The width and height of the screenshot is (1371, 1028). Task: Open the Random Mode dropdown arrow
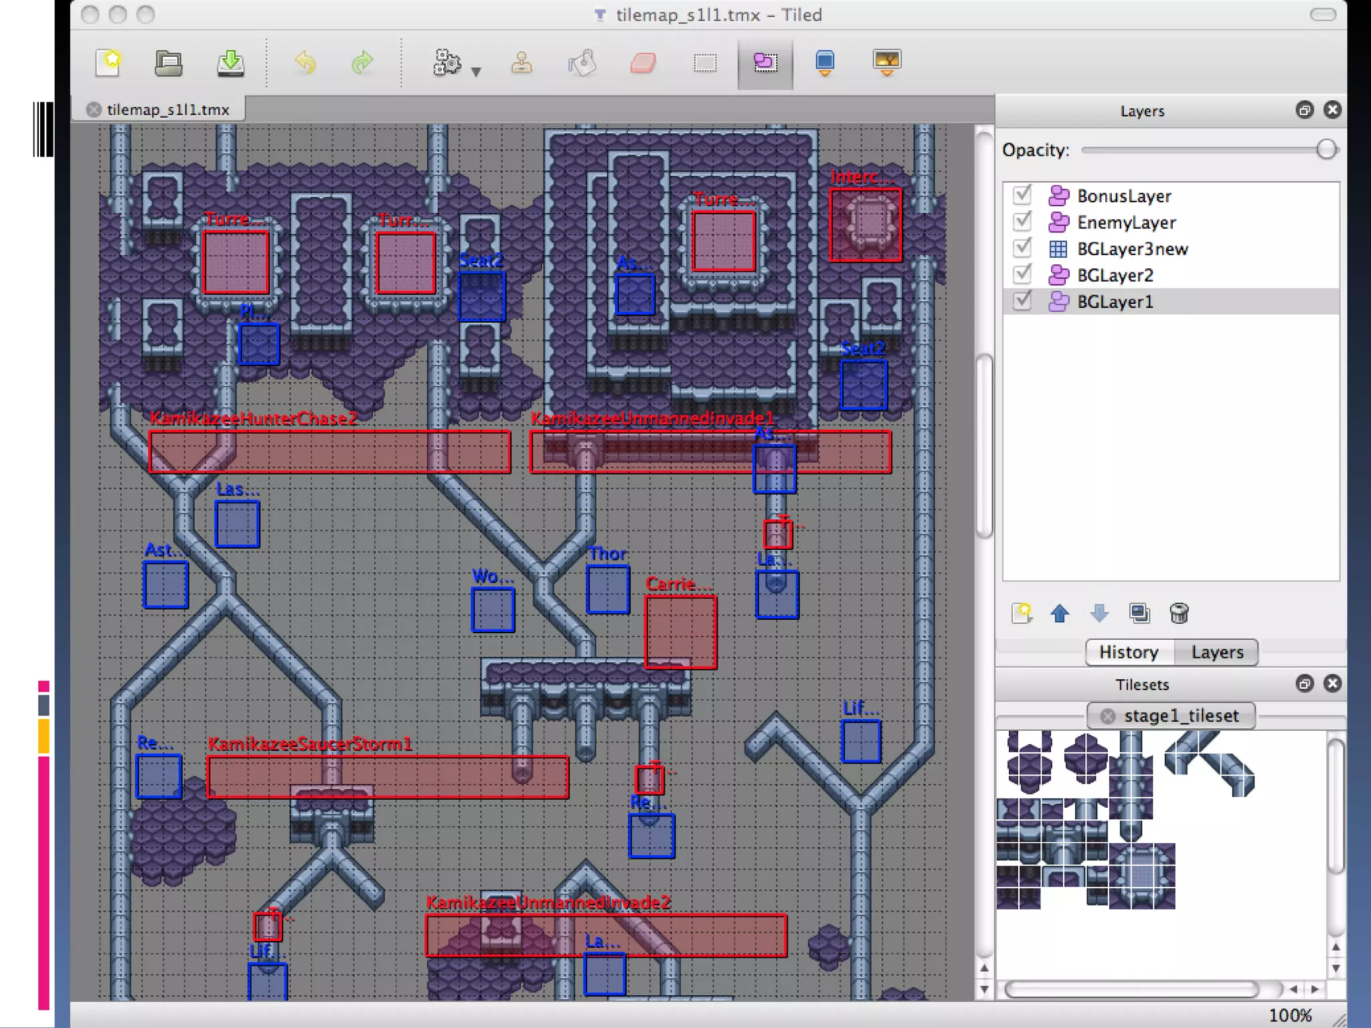click(x=476, y=72)
